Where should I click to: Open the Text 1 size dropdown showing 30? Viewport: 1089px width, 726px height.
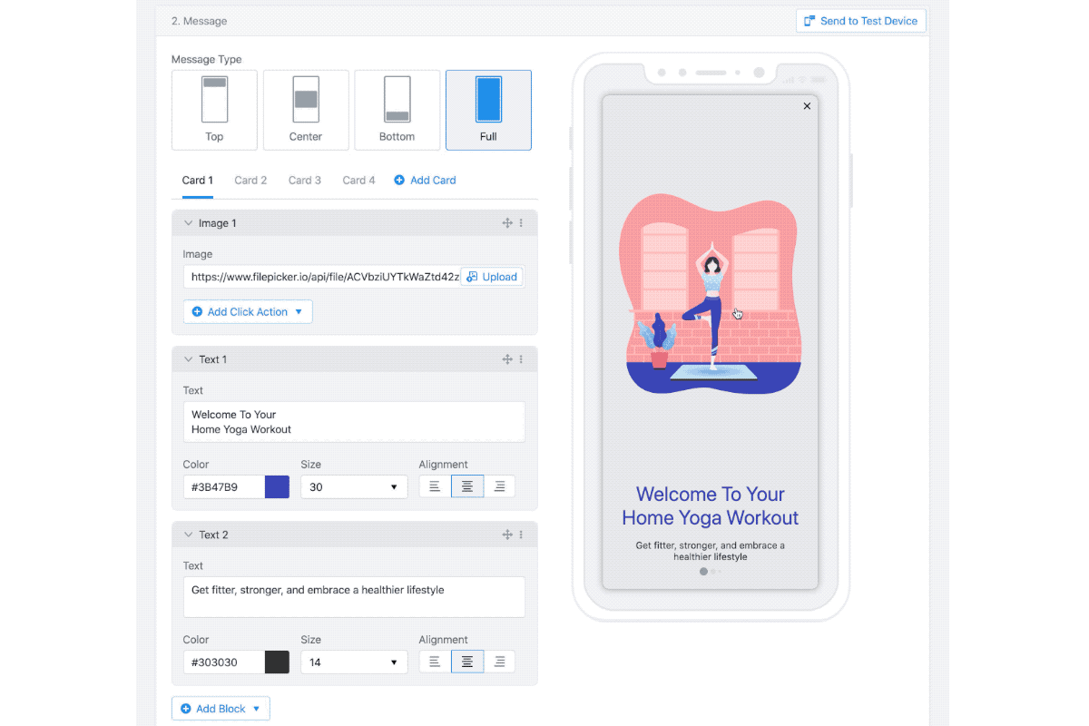pyautogui.click(x=354, y=487)
